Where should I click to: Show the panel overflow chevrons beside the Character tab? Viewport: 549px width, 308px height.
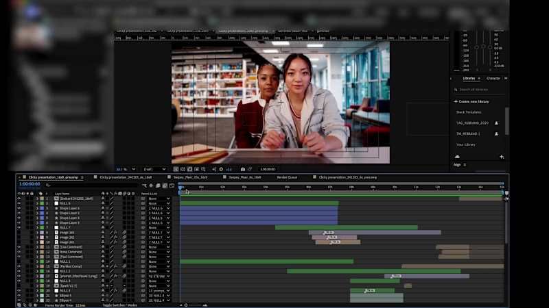(x=506, y=78)
